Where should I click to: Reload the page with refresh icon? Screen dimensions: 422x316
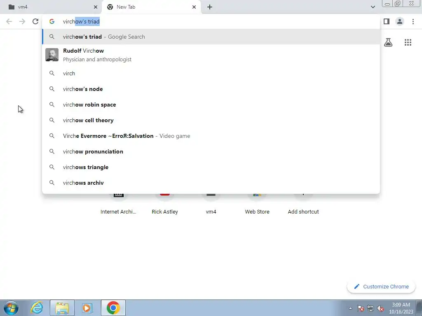[35, 21]
